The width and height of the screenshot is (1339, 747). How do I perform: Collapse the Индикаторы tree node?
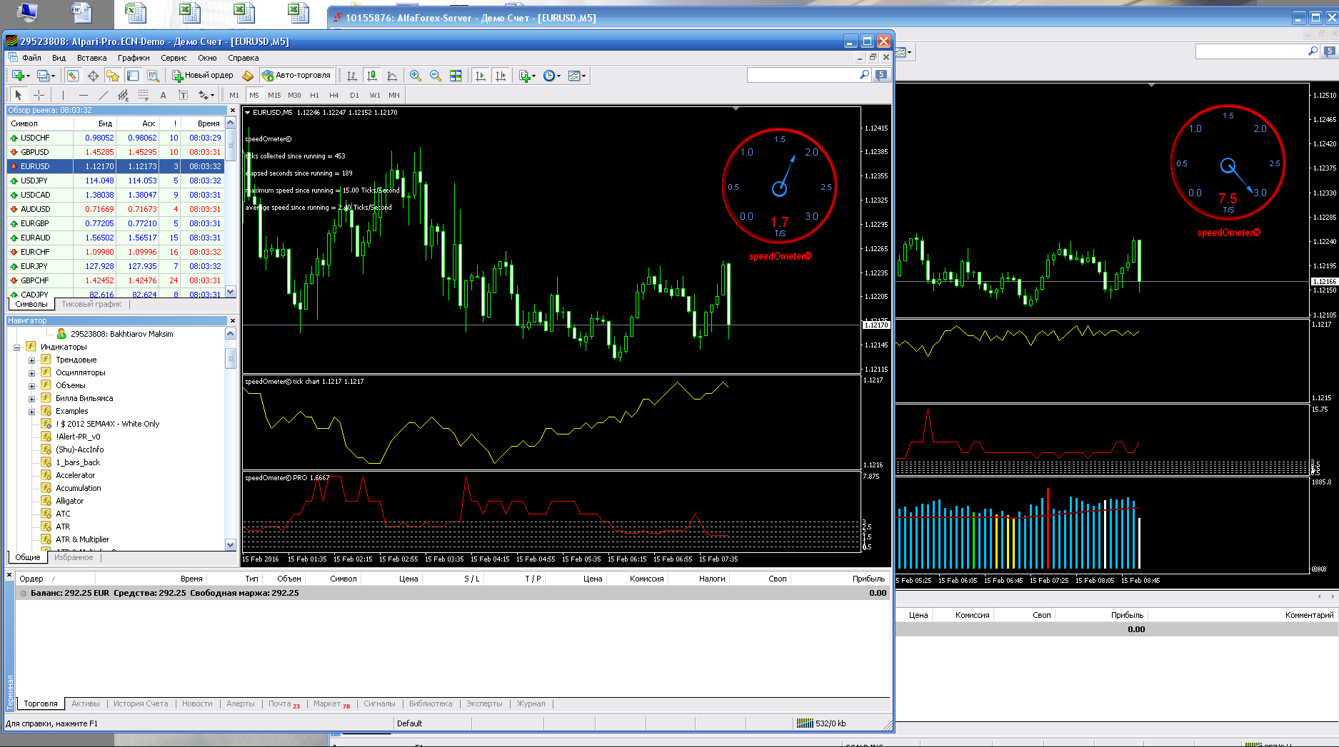click(x=17, y=347)
